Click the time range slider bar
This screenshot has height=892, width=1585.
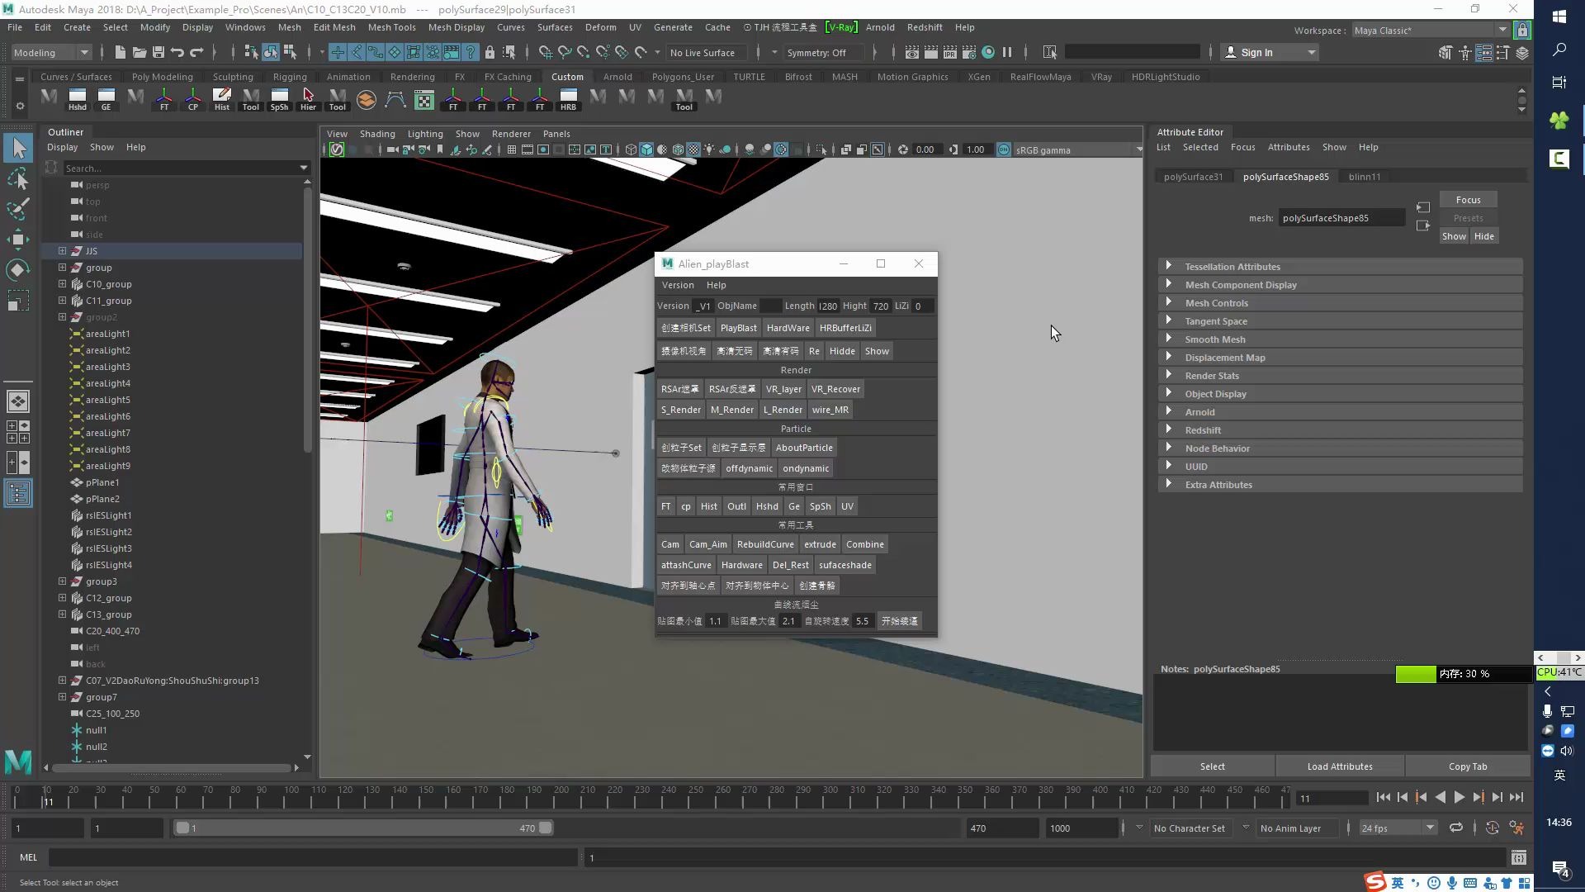pyautogui.click(x=363, y=828)
